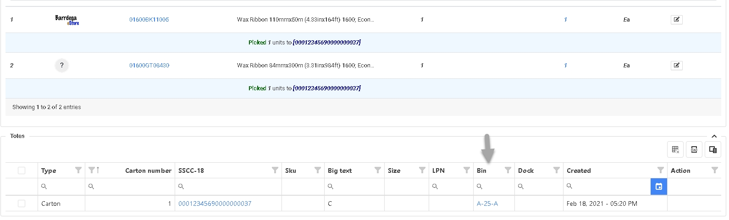Select the Carton row checkbox

(22, 203)
